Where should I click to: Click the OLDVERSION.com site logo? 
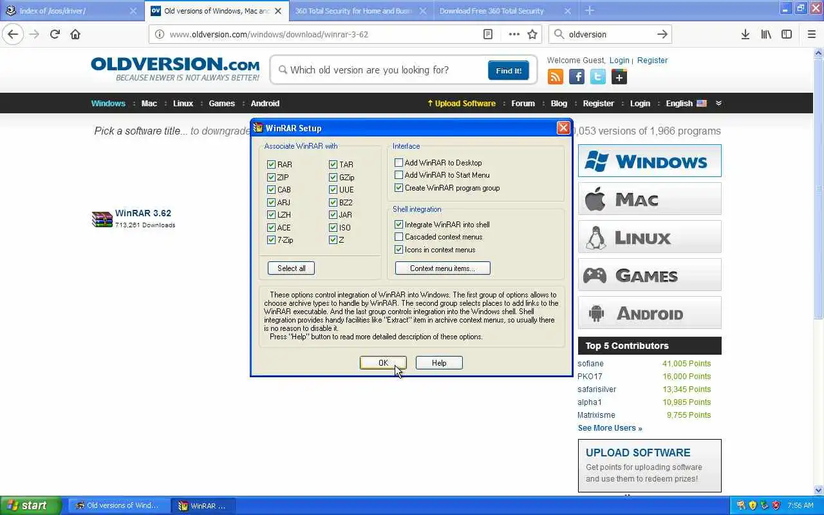tap(175, 69)
